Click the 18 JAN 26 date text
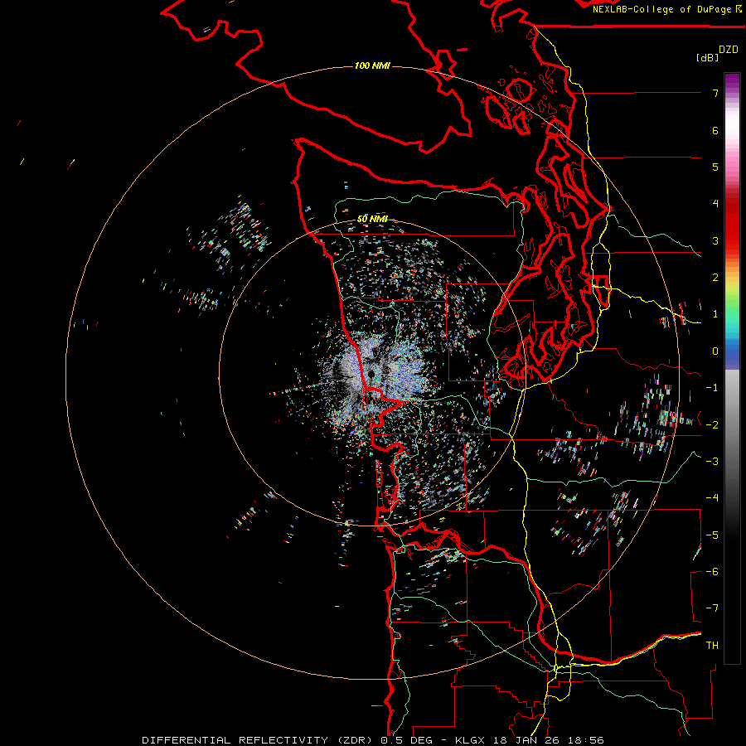Viewport: 746px width, 746px height. [x=526, y=740]
